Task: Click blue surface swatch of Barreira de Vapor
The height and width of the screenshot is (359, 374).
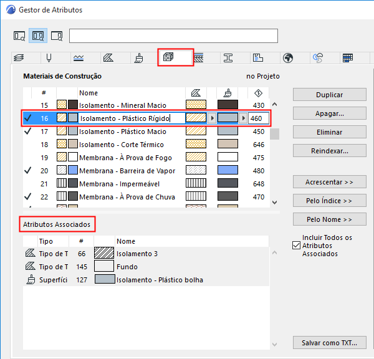Action: pyautogui.click(x=228, y=170)
